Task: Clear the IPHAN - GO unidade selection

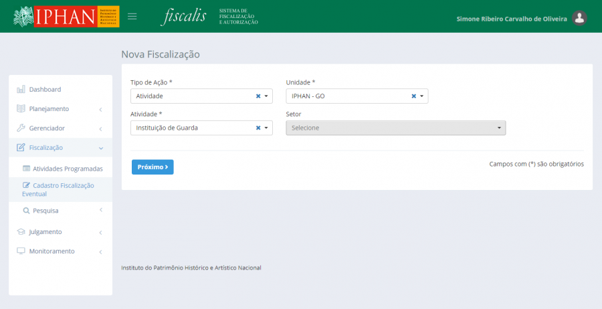Action: pyautogui.click(x=413, y=96)
